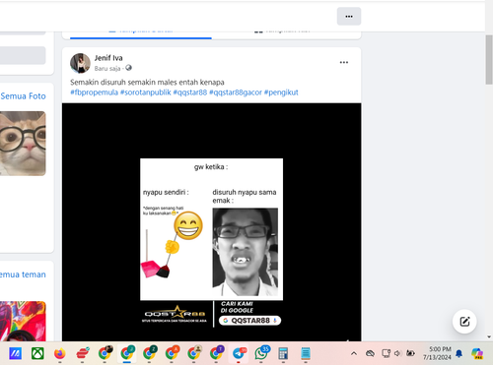Image resolution: width=493 pixels, height=365 pixels.
Task: Open the #pengikut hashtag
Action: [281, 92]
